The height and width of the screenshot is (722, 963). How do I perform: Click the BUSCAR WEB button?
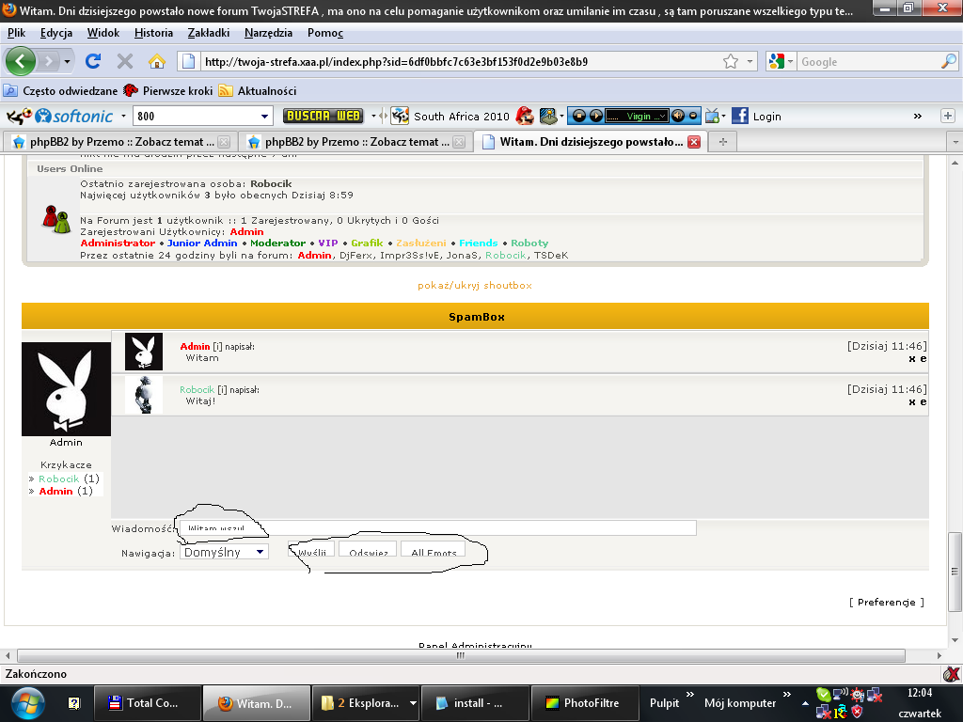pos(324,116)
